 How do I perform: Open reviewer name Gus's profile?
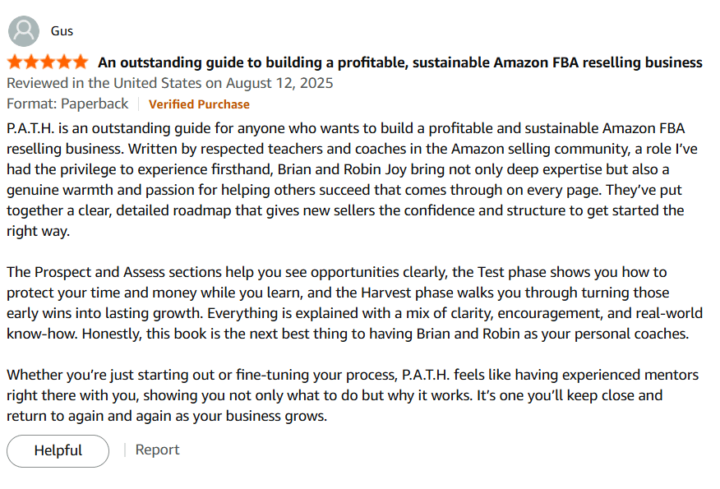(62, 31)
